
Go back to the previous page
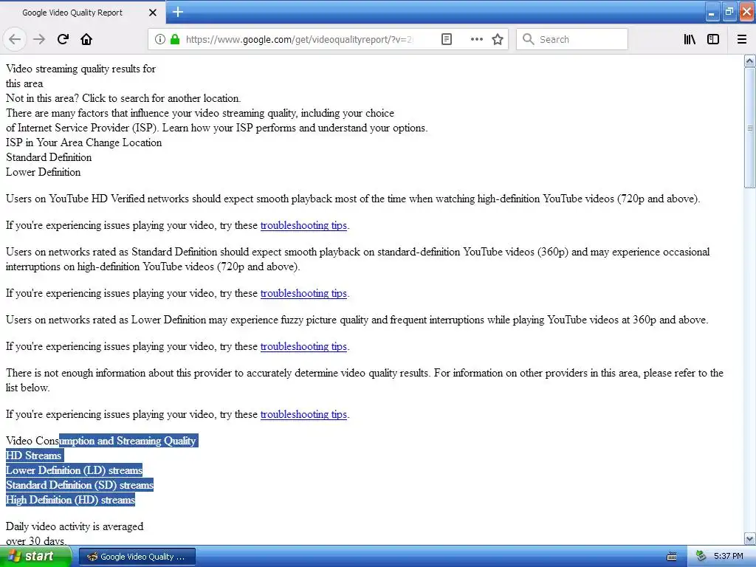coord(15,39)
